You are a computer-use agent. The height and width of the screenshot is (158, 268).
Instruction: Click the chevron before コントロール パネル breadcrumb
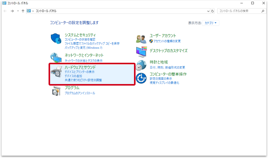click(33, 11)
